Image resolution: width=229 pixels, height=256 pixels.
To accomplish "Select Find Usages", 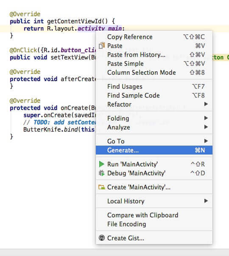I will point(154,87).
